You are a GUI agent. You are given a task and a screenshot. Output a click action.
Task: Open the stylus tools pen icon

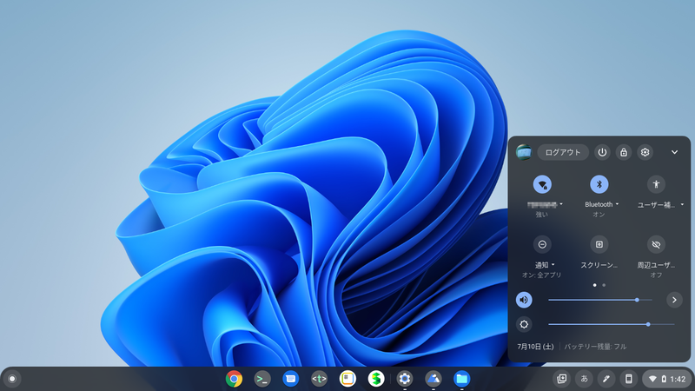(606, 379)
